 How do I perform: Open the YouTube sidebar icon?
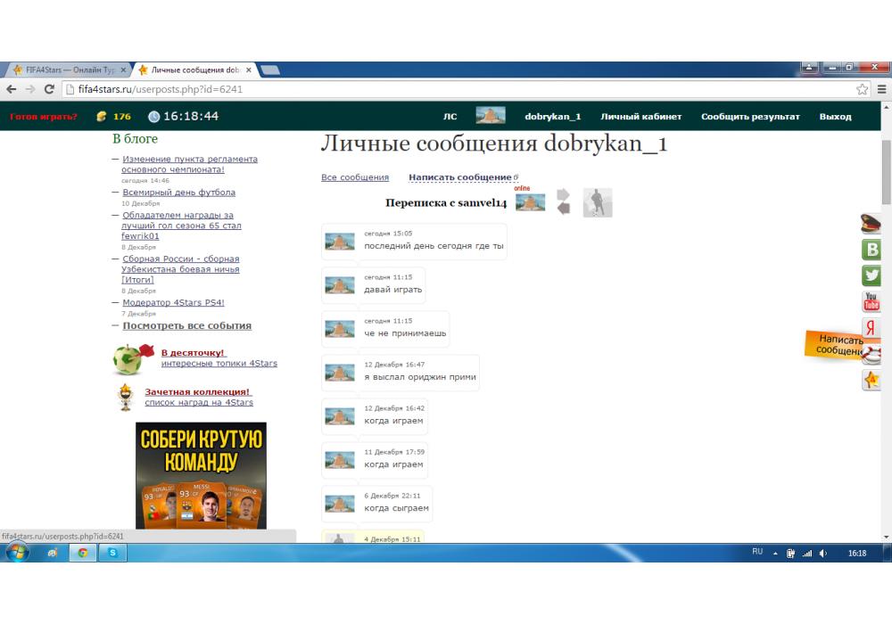pyautogui.click(x=871, y=302)
